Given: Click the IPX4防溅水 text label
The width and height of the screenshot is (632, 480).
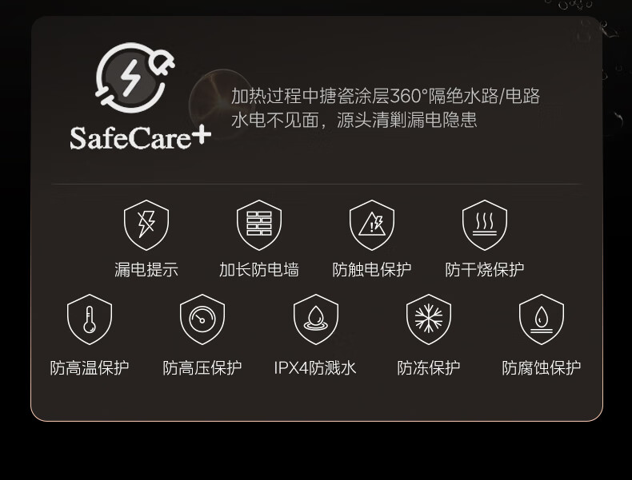Looking at the screenshot, I should pyautogui.click(x=315, y=367).
